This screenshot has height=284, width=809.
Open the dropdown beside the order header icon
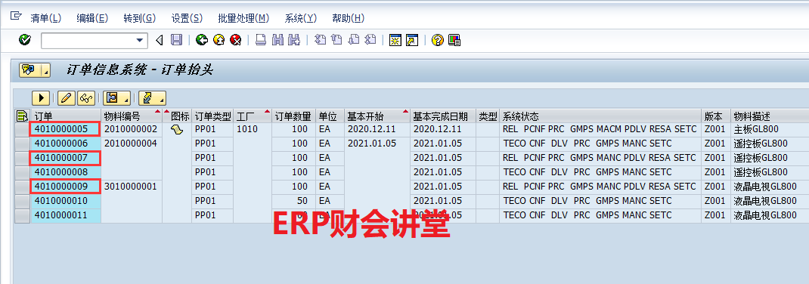click(46, 71)
